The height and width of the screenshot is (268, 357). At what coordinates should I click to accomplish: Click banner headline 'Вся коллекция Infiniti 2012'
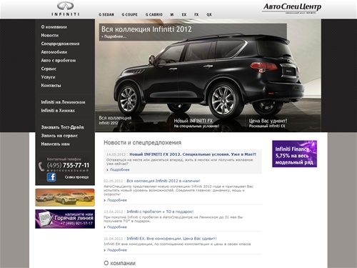[146, 29]
